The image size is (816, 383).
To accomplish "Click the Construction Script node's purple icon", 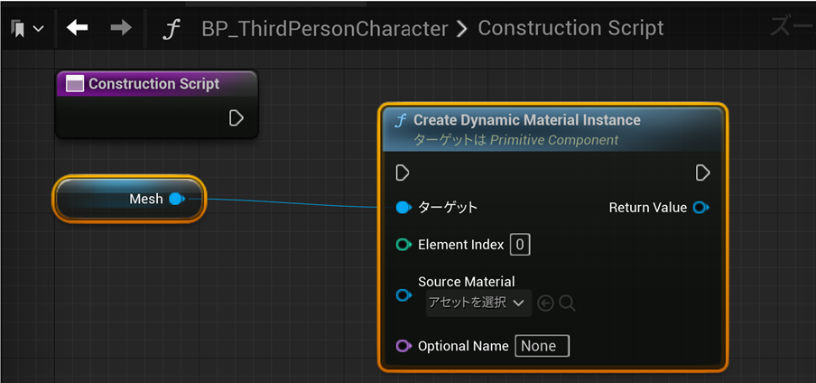I will [76, 84].
